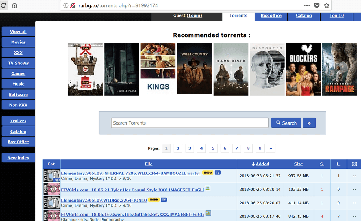The height and width of the screenshot is (221, 361).
Task: Select View all in the sidebar
Action: 18,32
